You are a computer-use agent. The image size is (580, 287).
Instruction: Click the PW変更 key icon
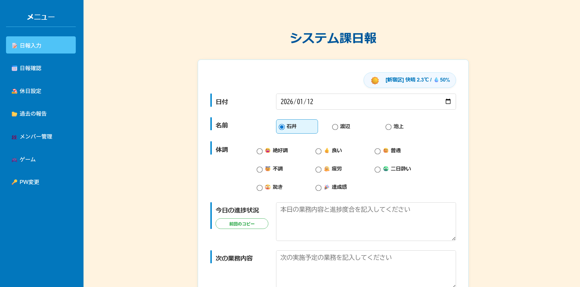click(14, 182)
